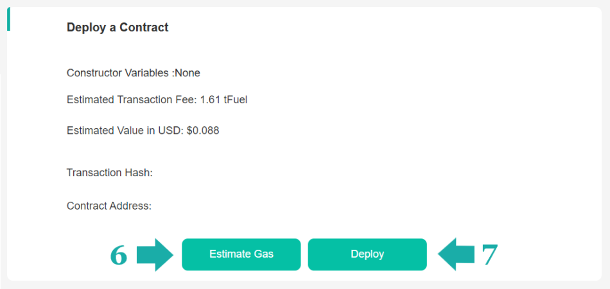Click the word tFuel in the fee line
This screenshot has height=289, width=610.
(x=236, y=99)
